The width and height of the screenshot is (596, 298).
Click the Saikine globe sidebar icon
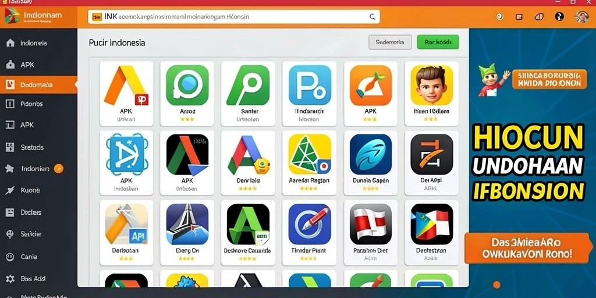click(10, 234)
